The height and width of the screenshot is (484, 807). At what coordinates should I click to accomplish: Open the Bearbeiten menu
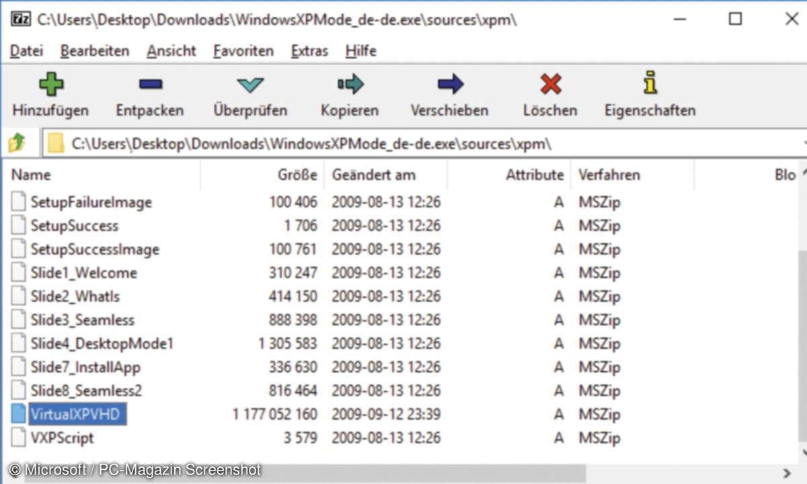pos(95,51)
